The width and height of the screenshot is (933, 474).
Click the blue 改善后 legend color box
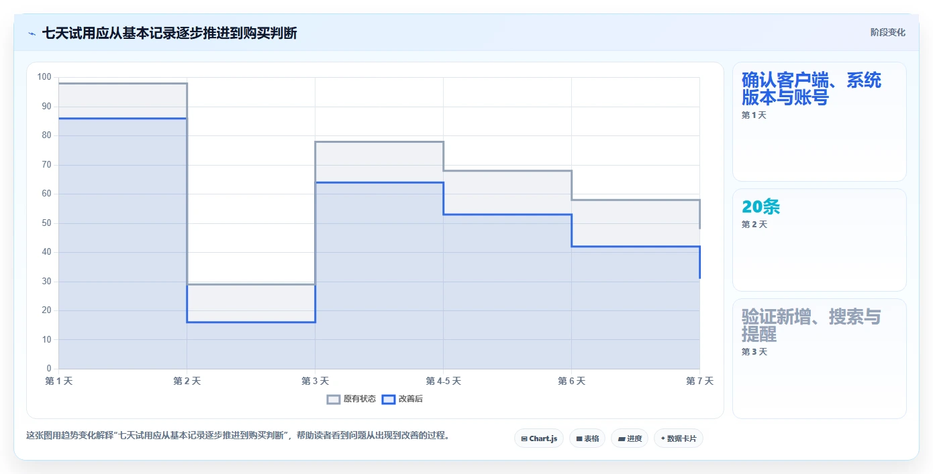tap(388, 399)
